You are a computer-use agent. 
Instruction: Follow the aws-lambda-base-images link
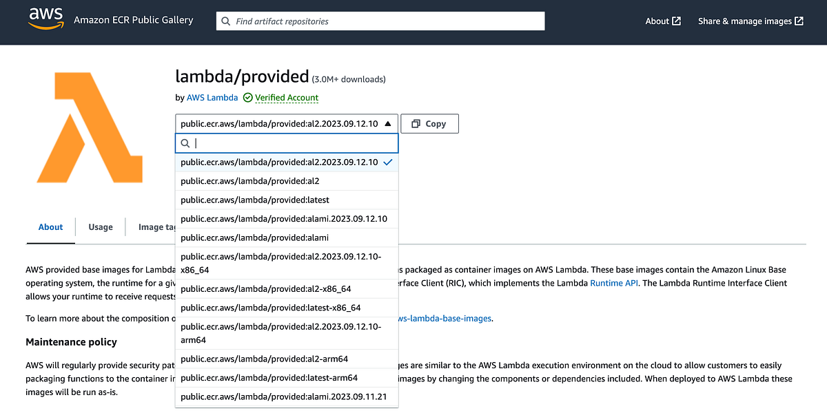coord(447,318)
